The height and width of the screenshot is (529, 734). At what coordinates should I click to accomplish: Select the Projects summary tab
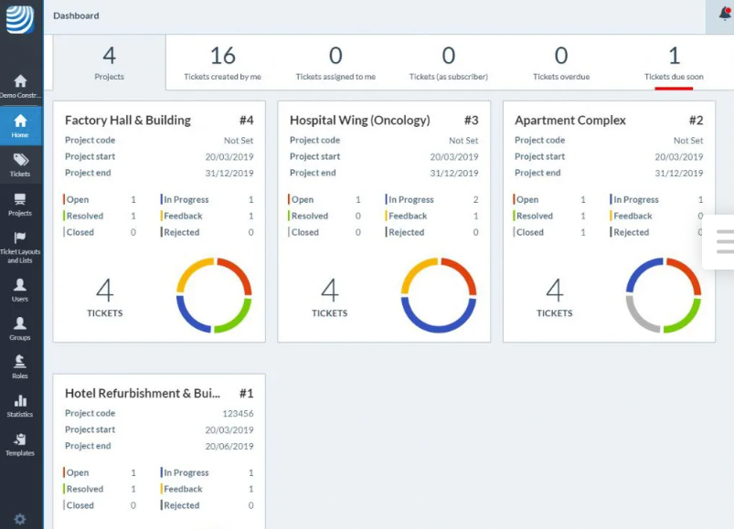click(109, 63)
